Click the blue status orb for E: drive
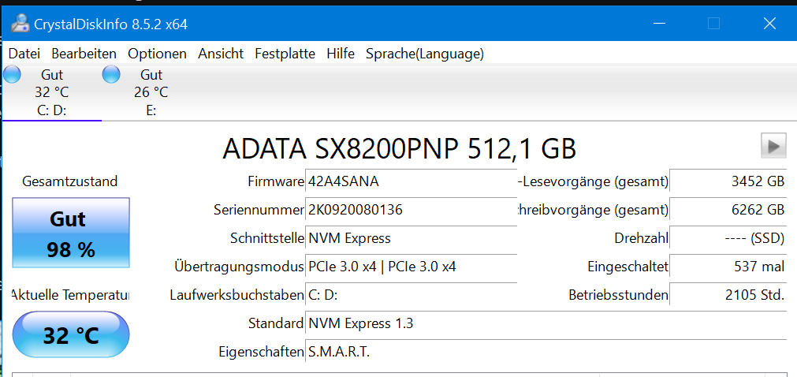 112,75
